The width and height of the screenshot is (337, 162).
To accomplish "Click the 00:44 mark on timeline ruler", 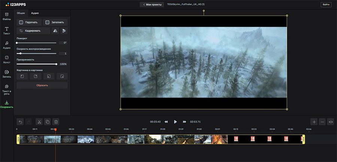I will [x=89, y=129].
